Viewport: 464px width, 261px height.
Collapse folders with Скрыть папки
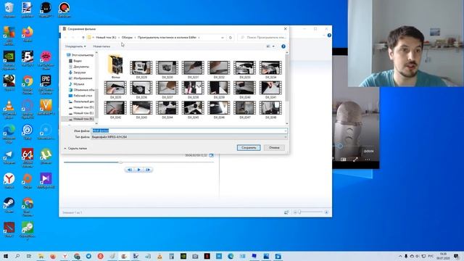pyautogui.click(x=75, y=149)
